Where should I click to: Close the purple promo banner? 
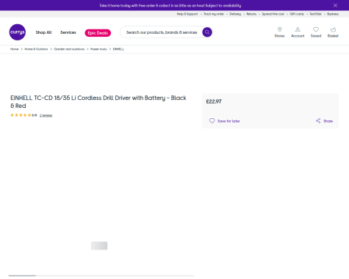pos(335,5)
